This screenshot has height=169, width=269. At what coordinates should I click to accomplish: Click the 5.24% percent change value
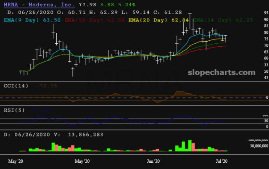click(x=127, y=5)
